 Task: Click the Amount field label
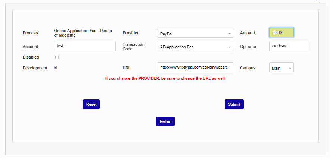[x=247, y=33]
